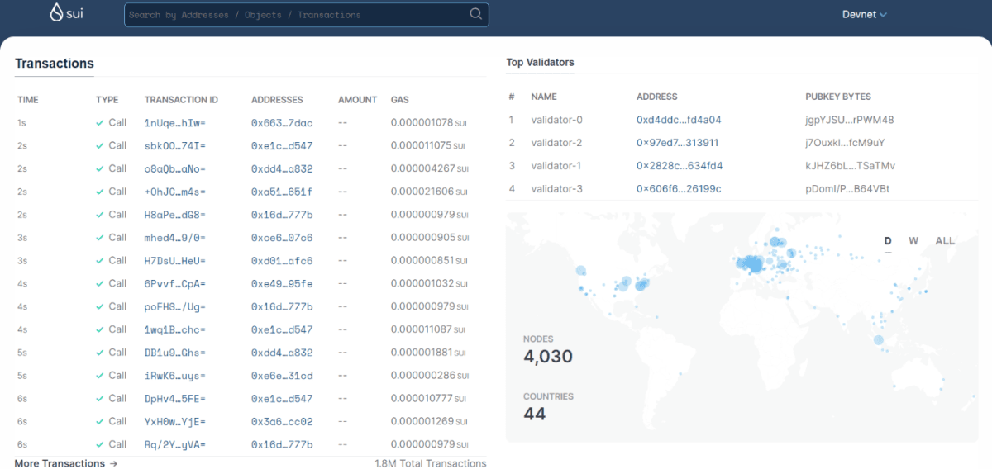Click the ADDRESSES column header in transactions
992x469 pixels.
coord(277,100)
